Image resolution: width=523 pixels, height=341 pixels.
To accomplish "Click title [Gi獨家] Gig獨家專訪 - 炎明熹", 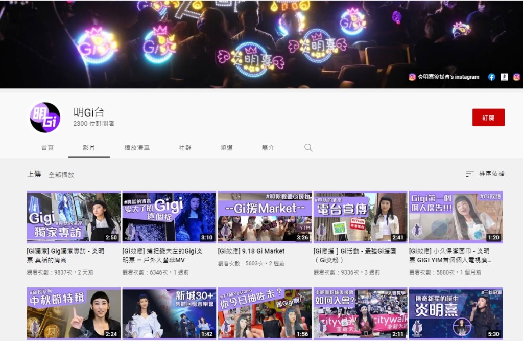I will (66, 256).
